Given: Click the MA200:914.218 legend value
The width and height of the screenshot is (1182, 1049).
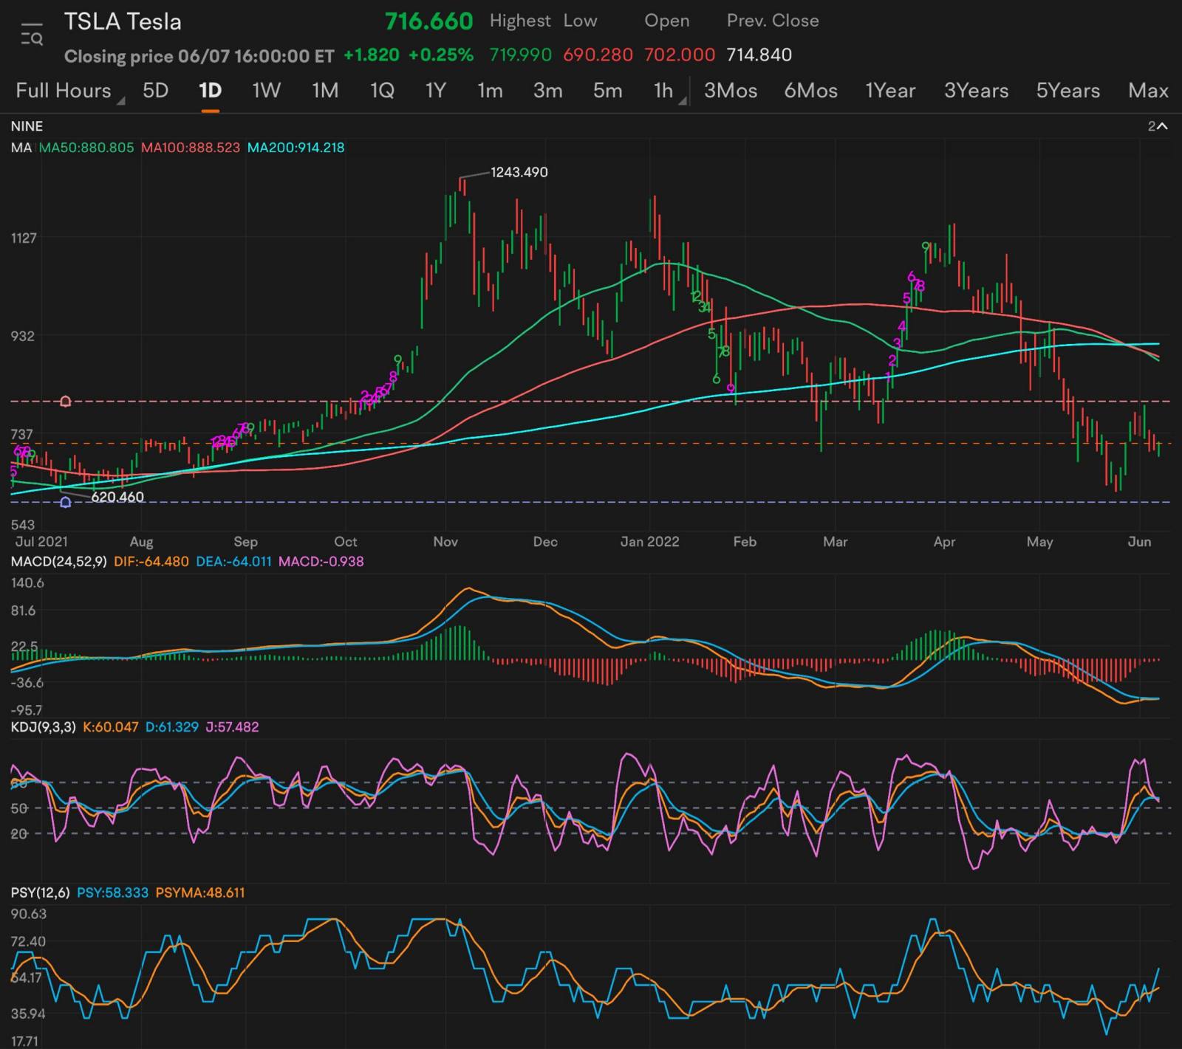Looking at the screenshot, I should tap(295, 148).
